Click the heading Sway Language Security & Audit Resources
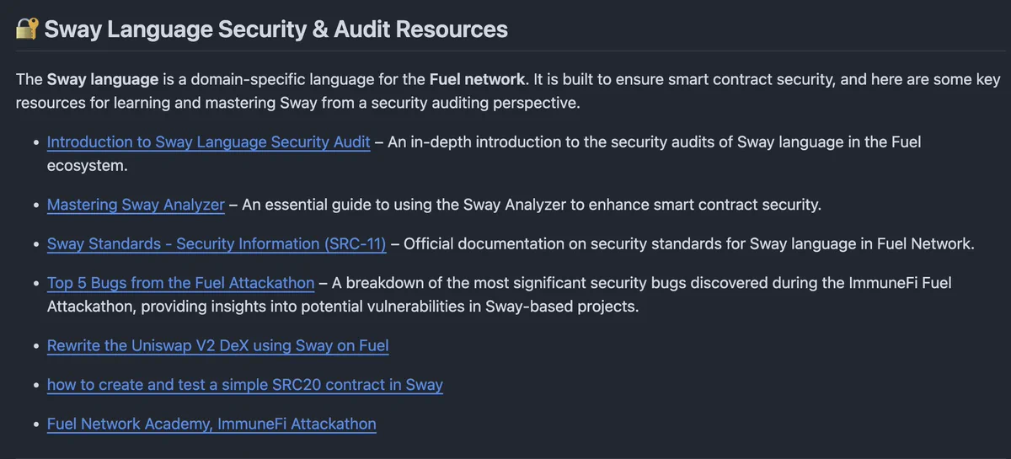The image size is (1011, 459). click(275, 30)
